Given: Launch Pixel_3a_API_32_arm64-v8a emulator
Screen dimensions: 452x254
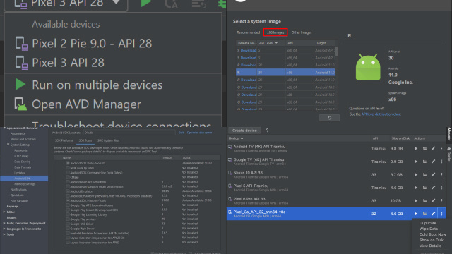Looking at the screenshot, I should tap(416, 214).
